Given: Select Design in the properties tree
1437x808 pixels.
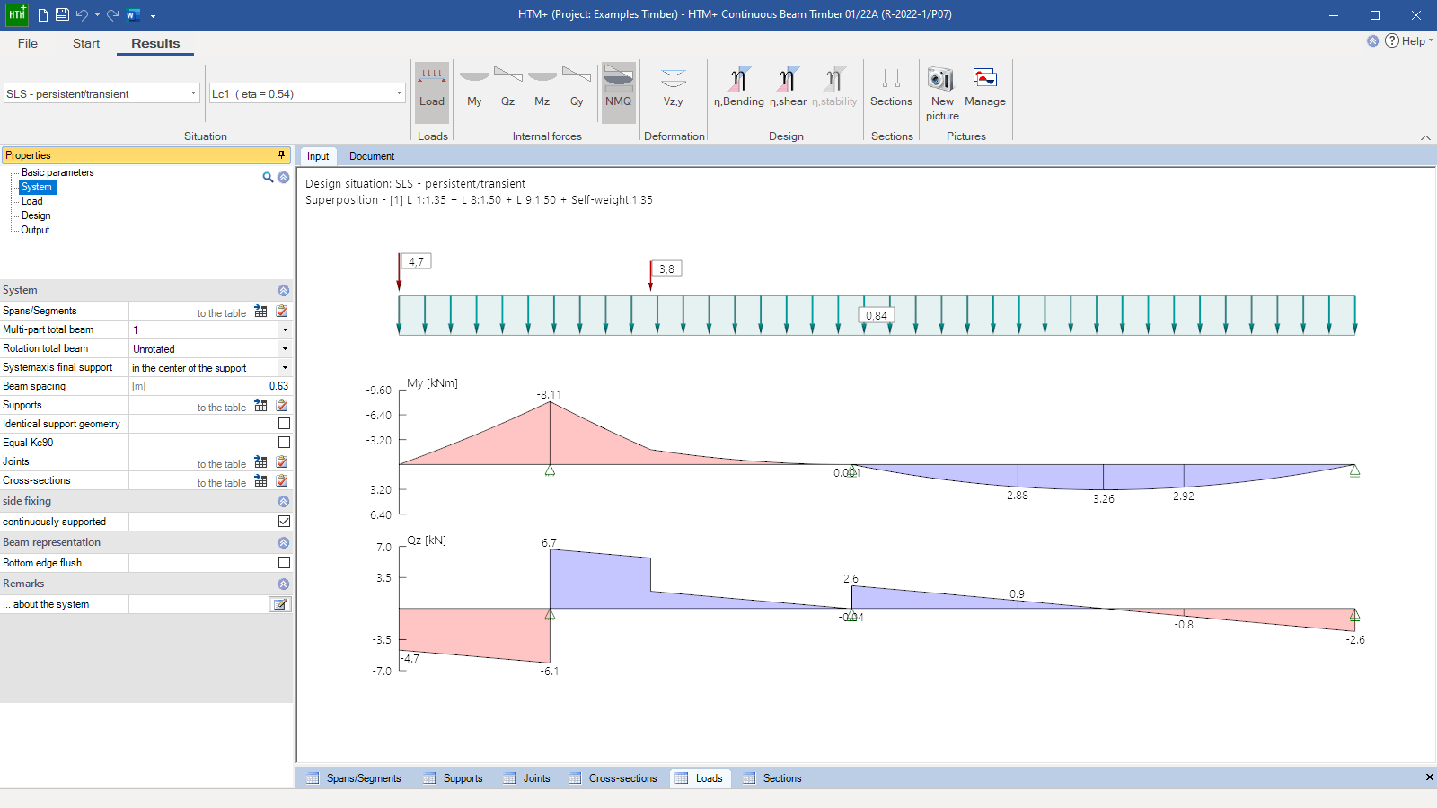Looking at the screenshot, I should pos(36,215).
